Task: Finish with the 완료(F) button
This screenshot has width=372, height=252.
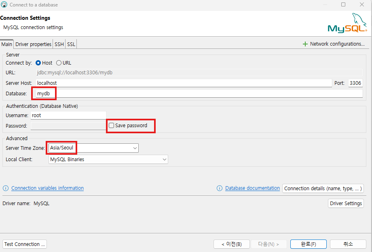Action: click(x=309, y=244)
